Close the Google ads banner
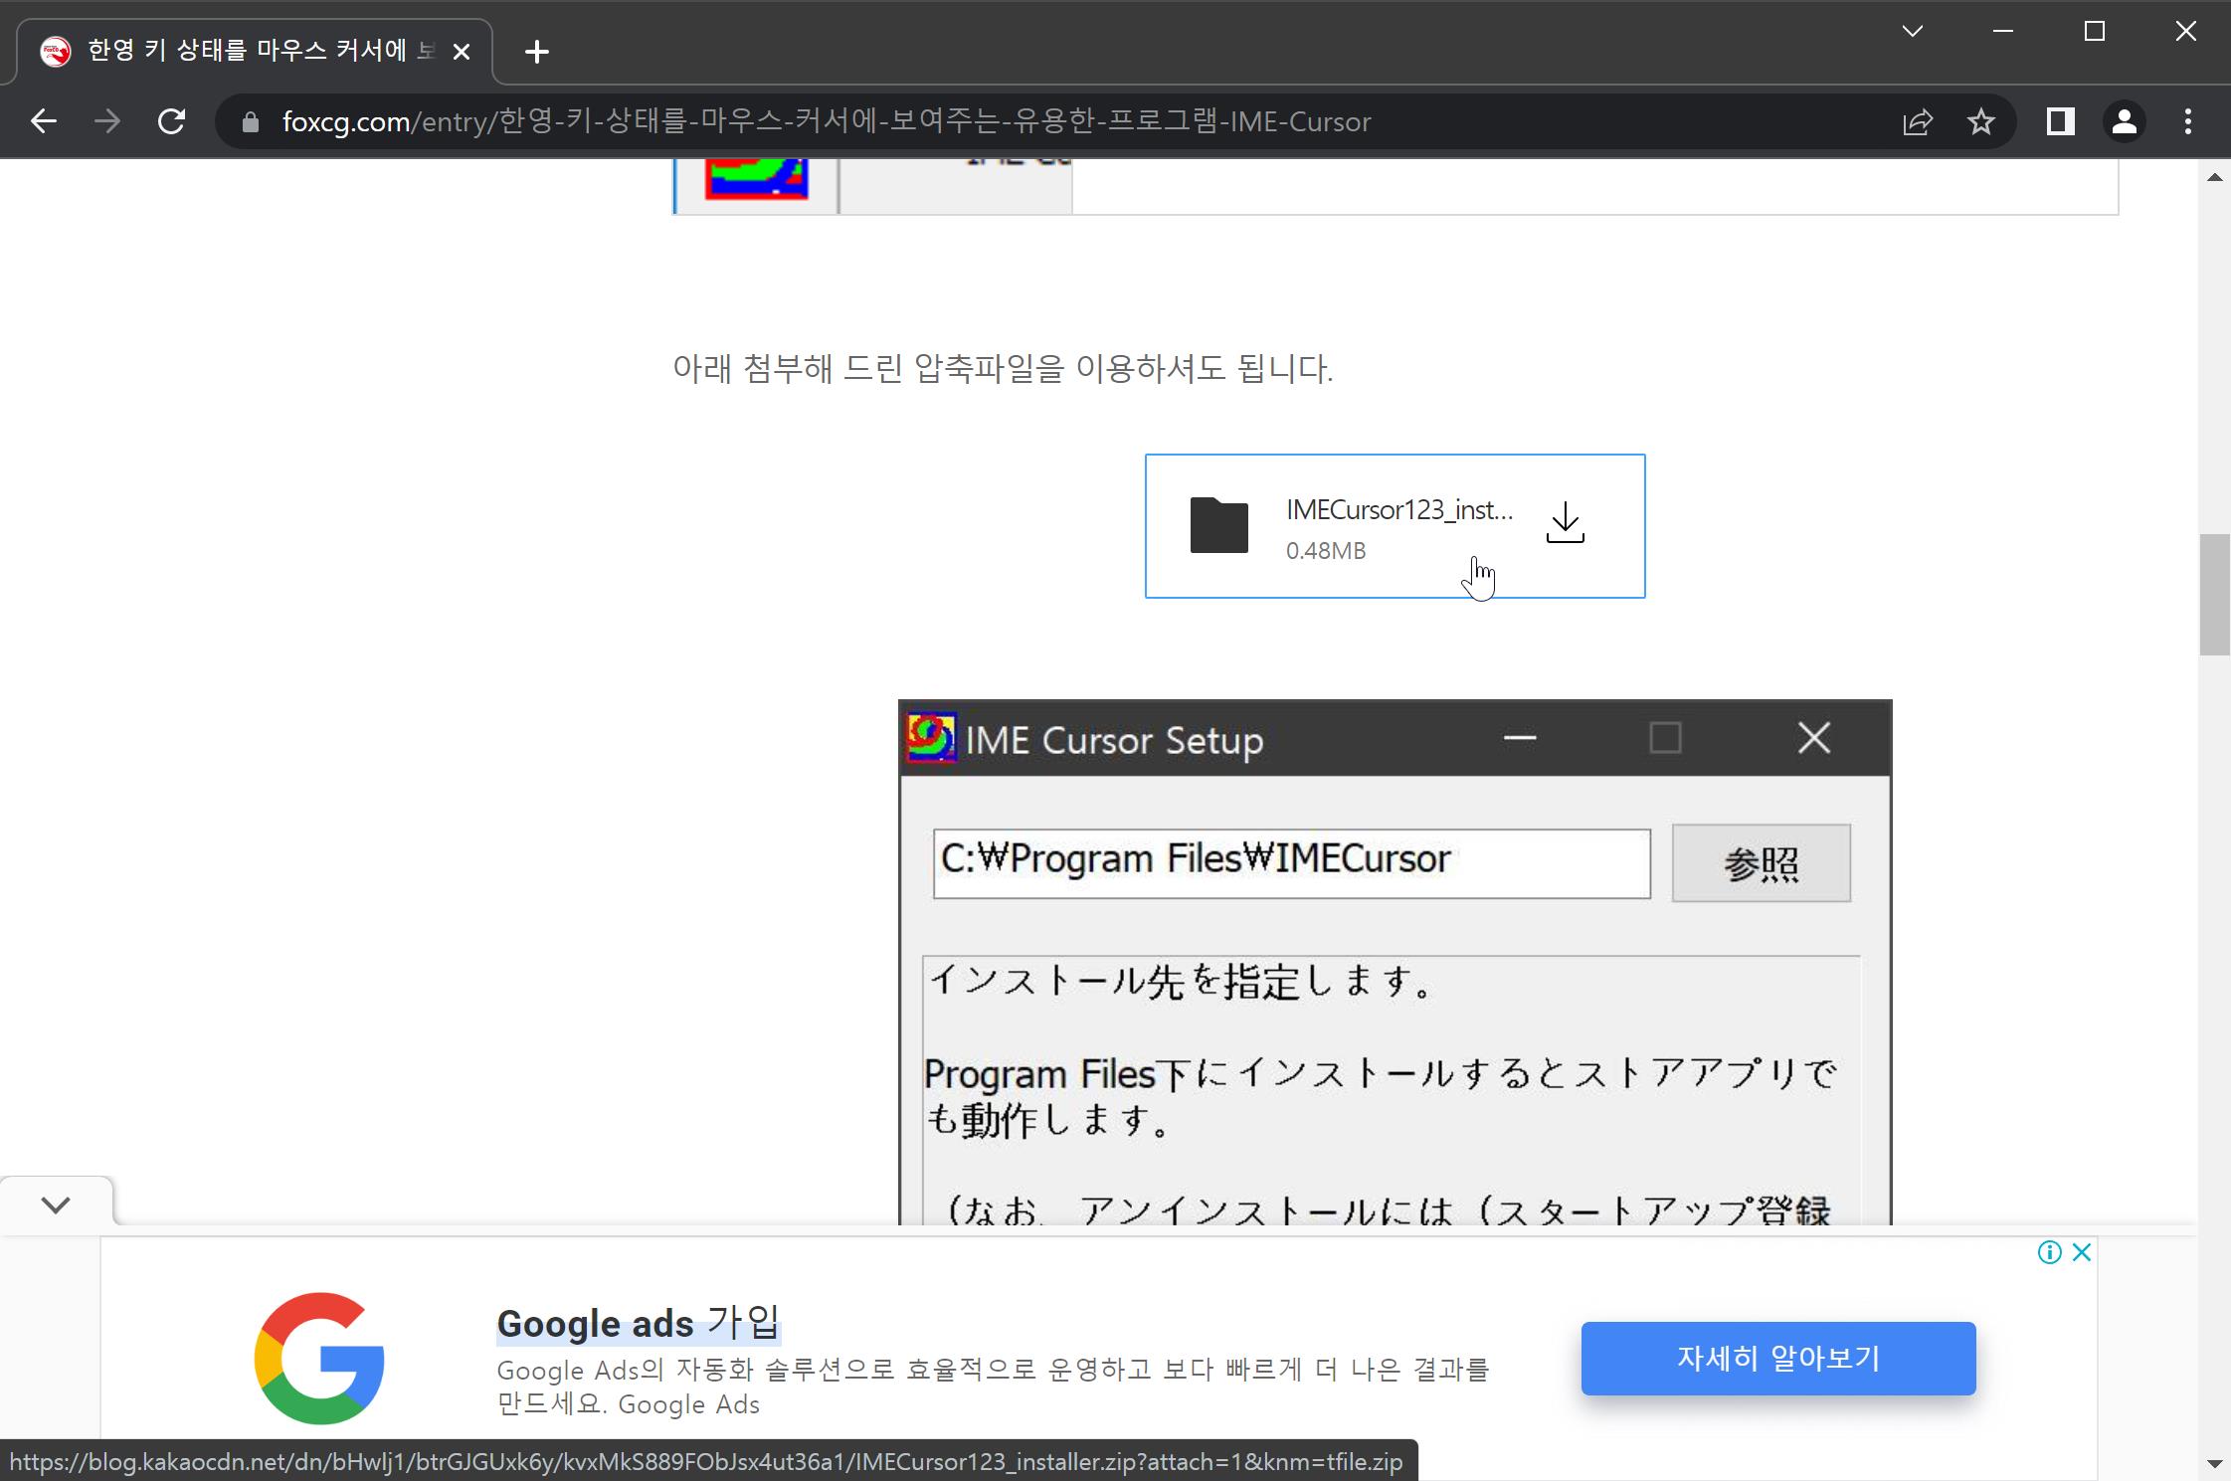 2082,1252
